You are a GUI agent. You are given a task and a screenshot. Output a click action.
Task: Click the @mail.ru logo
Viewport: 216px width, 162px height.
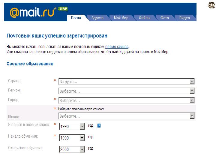33,12
